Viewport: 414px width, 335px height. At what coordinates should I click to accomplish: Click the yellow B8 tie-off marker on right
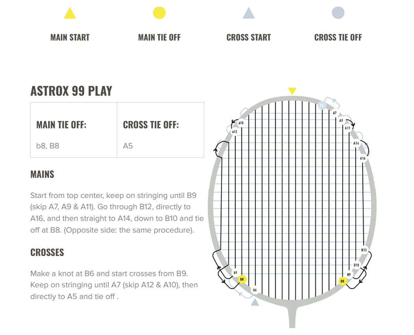tap(343, 281)
